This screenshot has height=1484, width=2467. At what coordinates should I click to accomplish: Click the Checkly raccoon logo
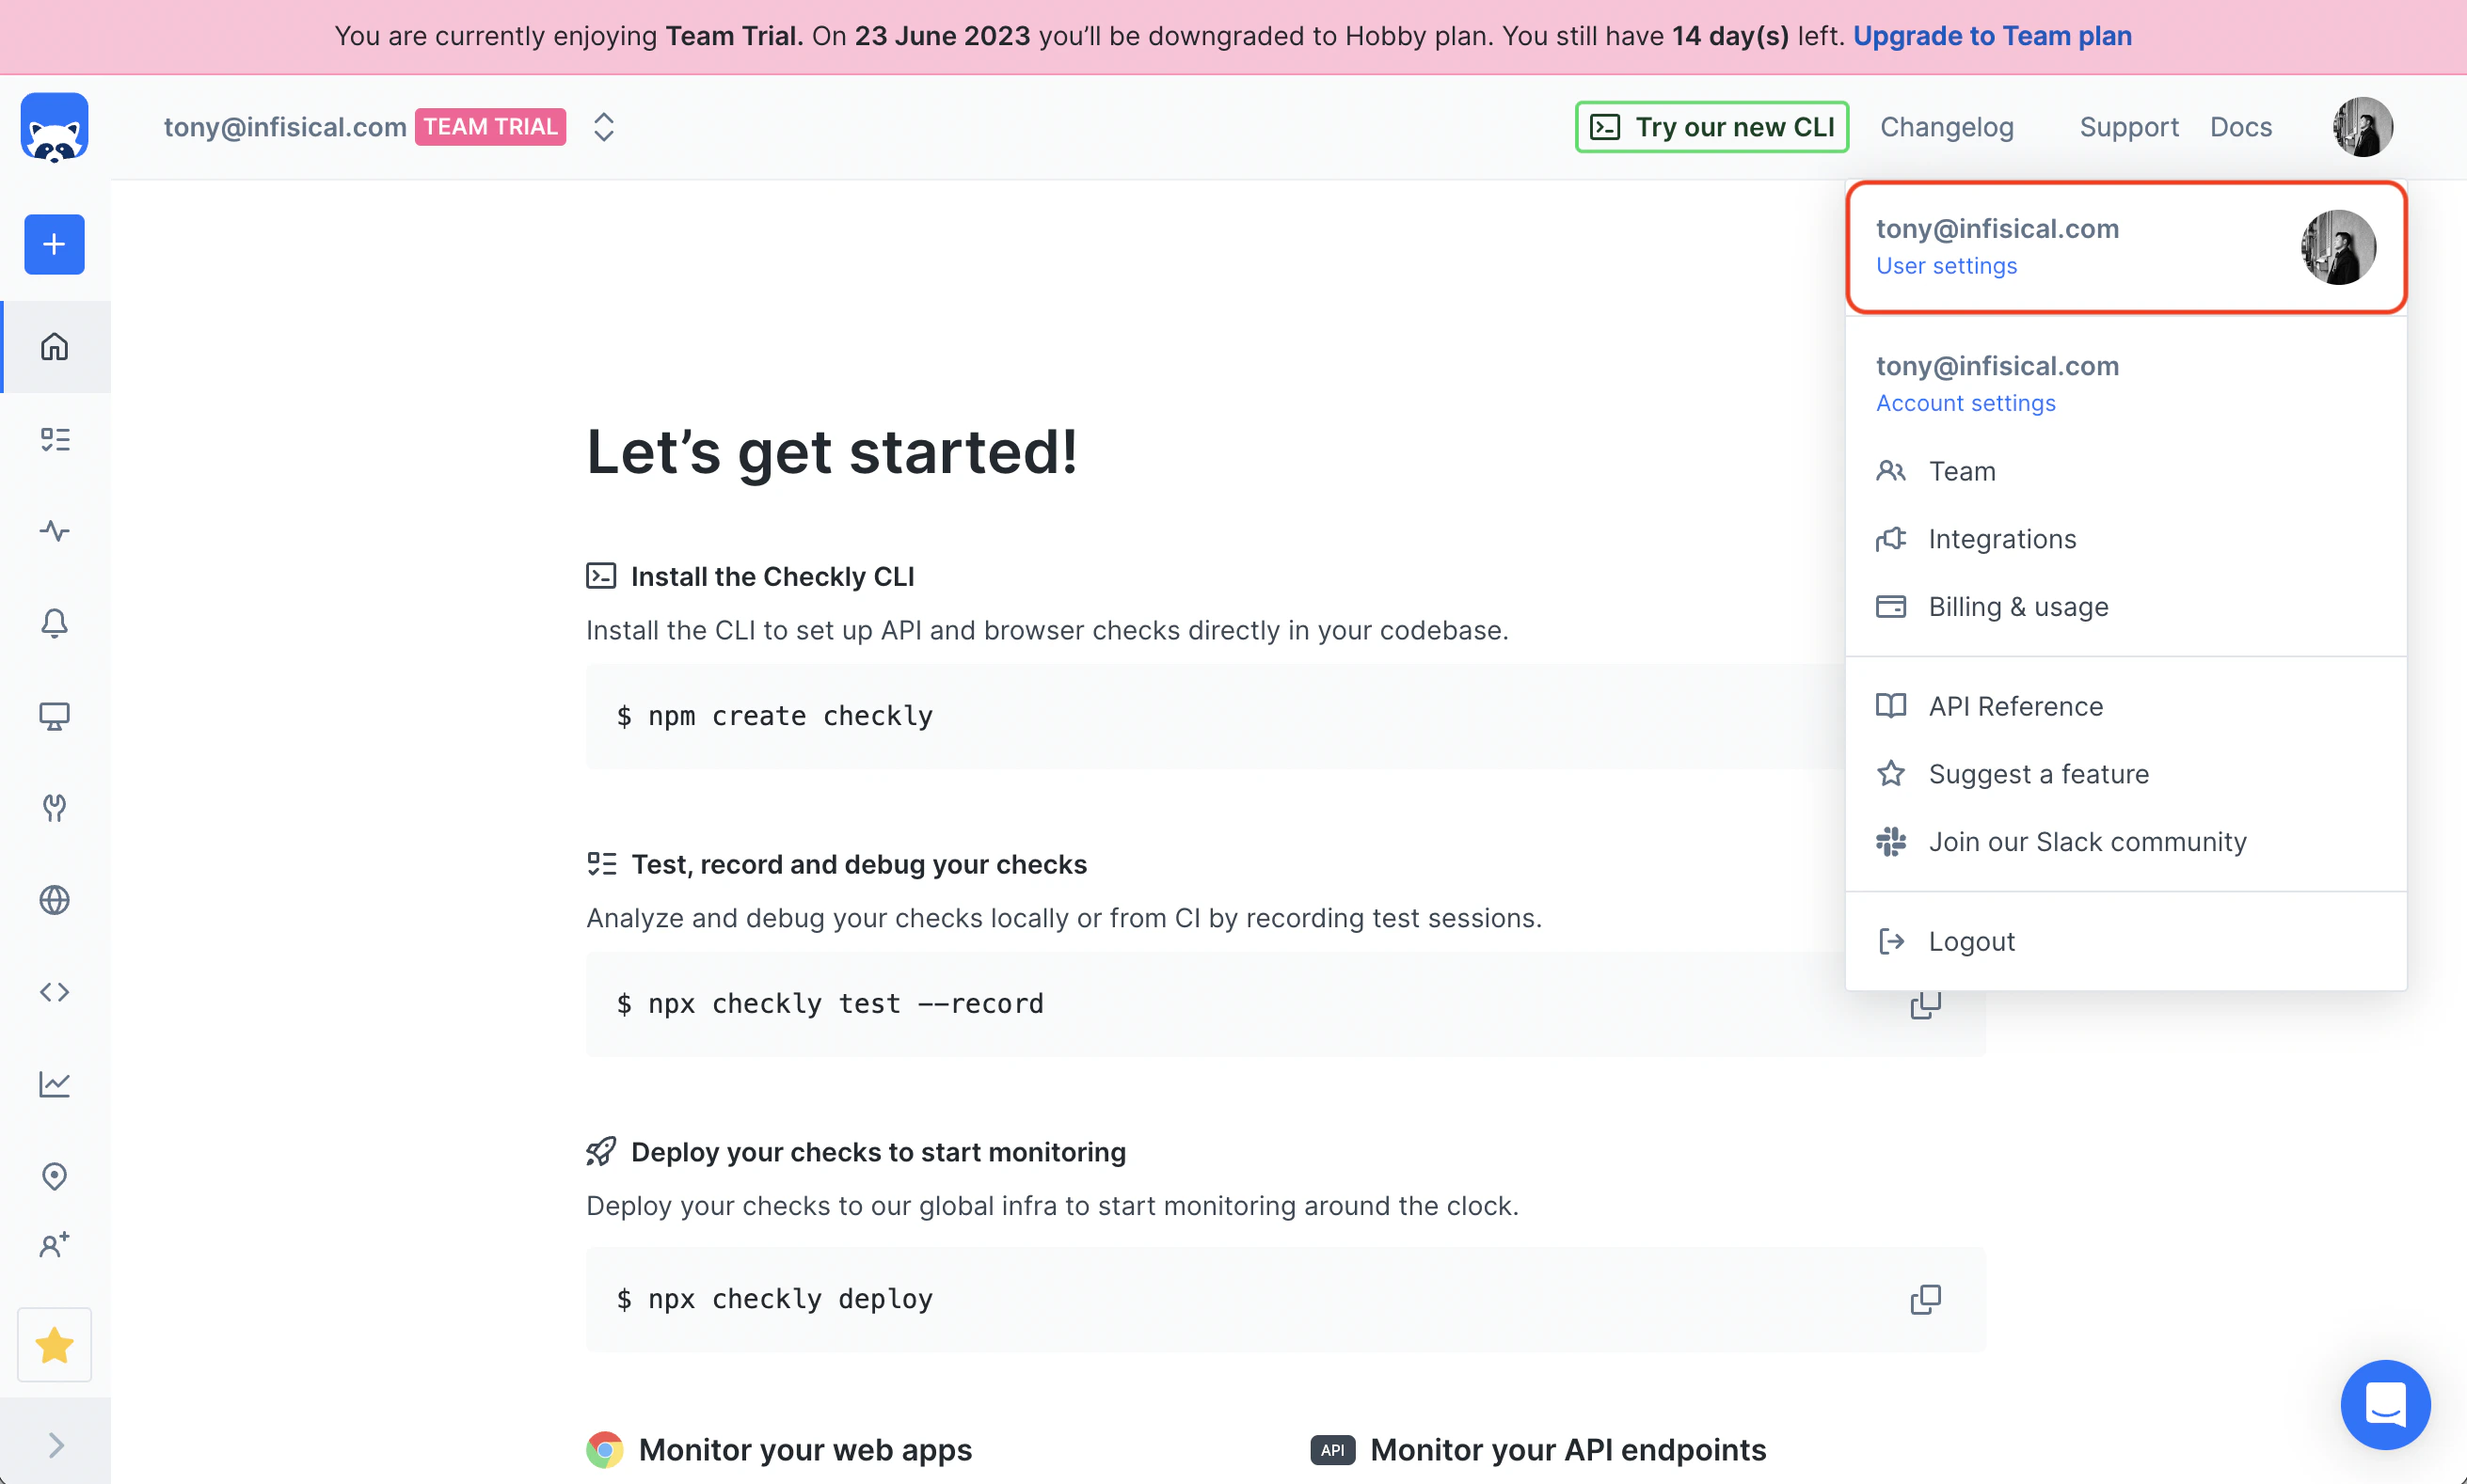54,127
